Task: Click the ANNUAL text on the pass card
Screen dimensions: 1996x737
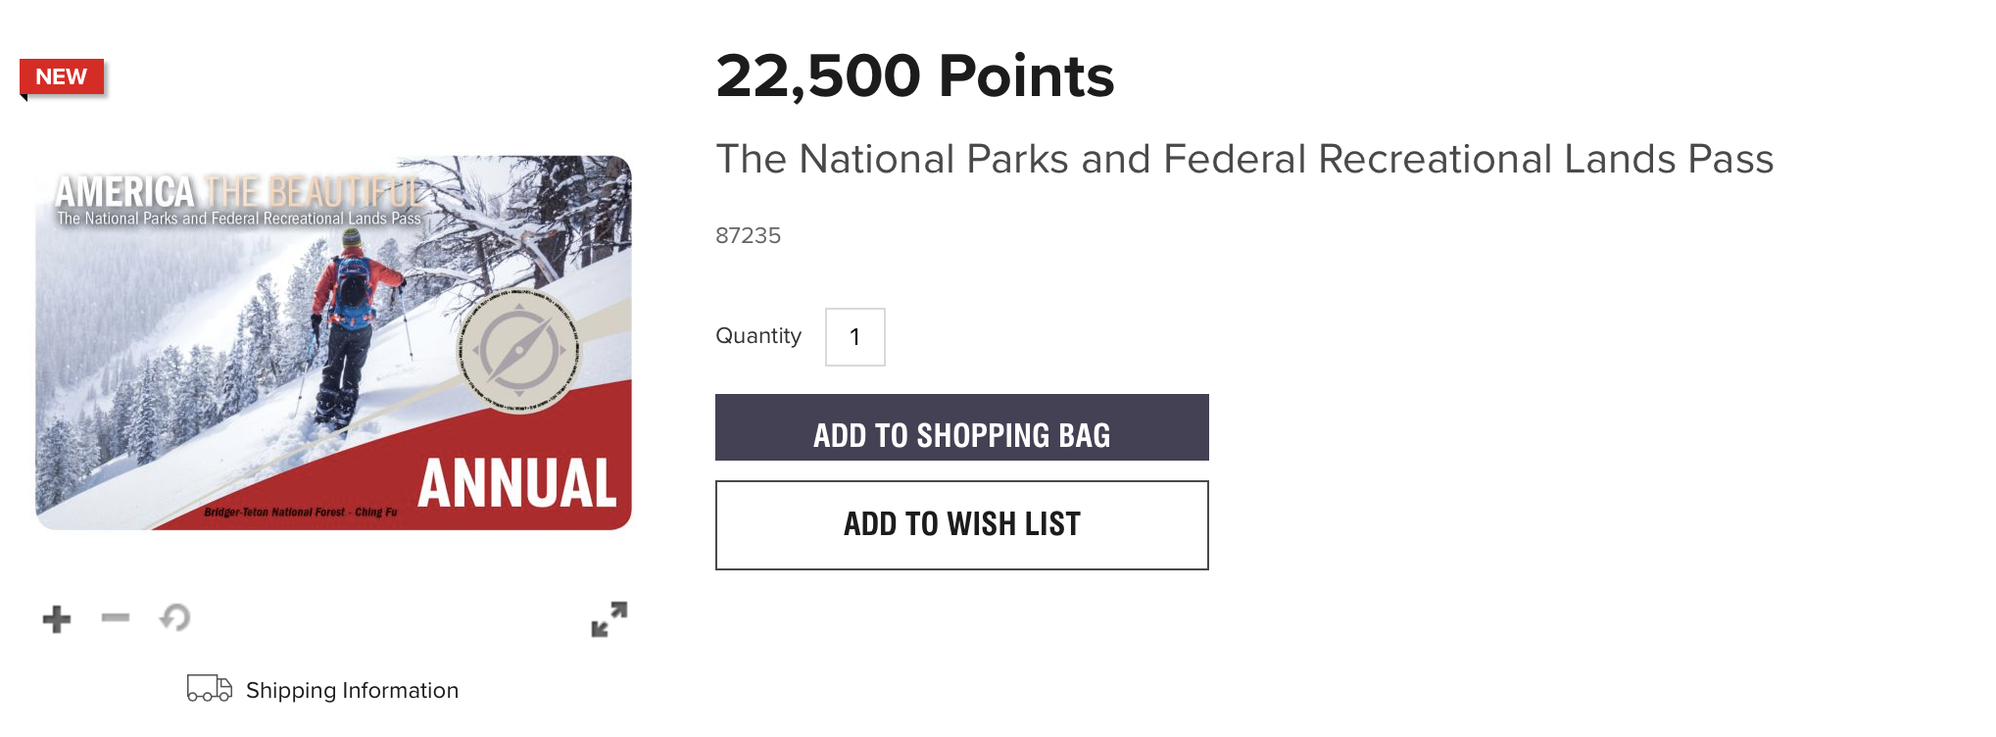Action: [518, 480]
